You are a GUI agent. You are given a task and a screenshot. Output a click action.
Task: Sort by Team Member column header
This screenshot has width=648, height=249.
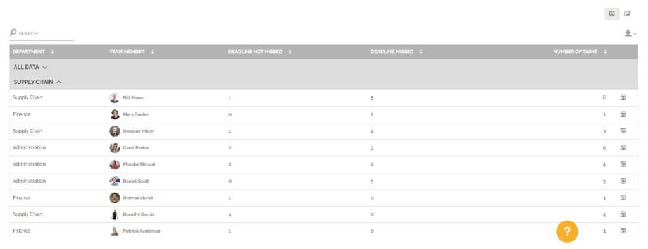click(x=132, y=52)
